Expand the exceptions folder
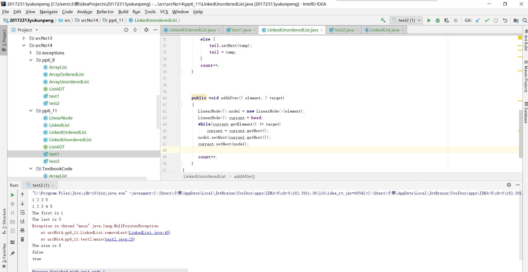Image resolution: width=528 pixels, height=272 pixels. (31, 53)
